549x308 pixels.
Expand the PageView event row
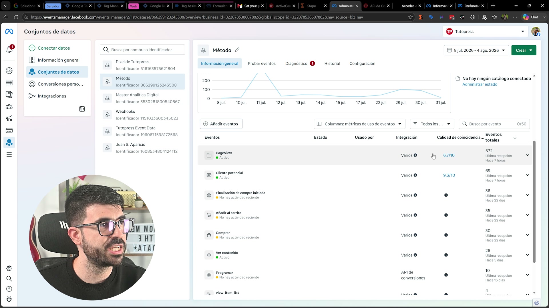click(x=528, y=155)
